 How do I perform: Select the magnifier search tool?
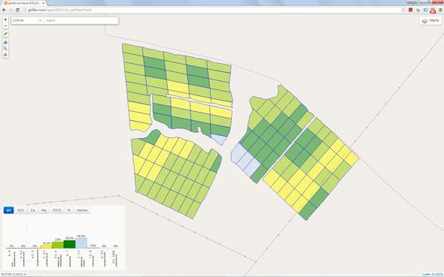(x=5, y=49)
